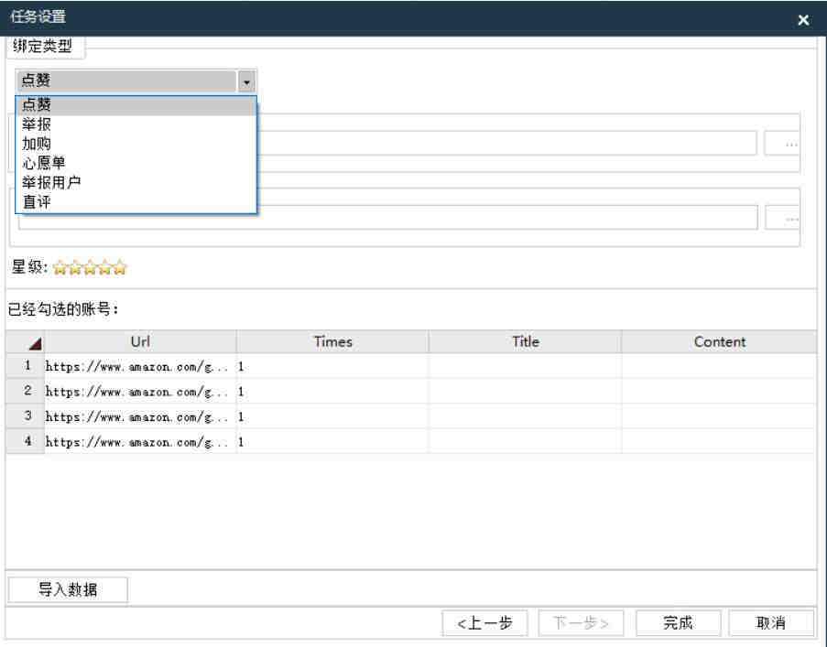Viewport: 827px width, 647px height.
Task: Cancel with the 取消 button
Action: 771,623
